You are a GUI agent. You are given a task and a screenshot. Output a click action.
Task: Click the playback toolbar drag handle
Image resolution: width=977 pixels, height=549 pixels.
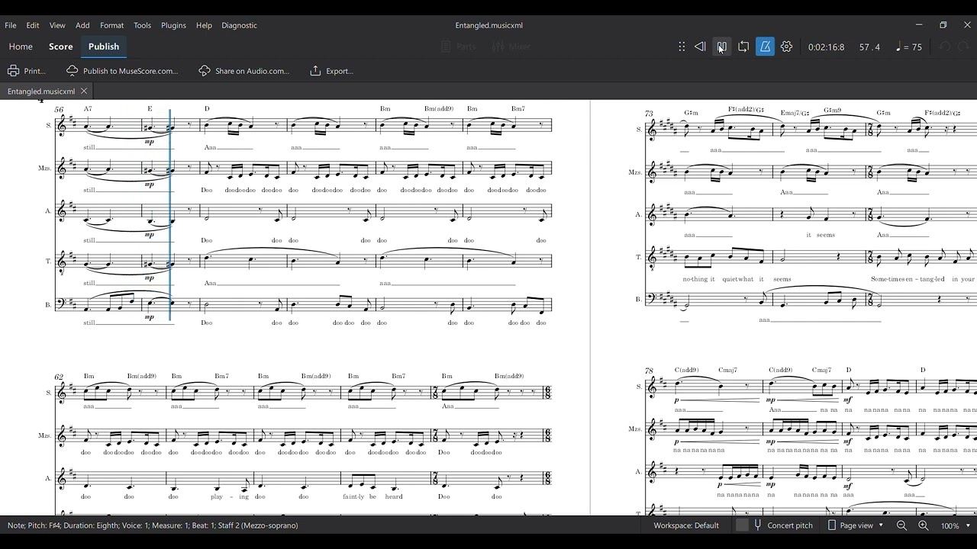point(682,47)
